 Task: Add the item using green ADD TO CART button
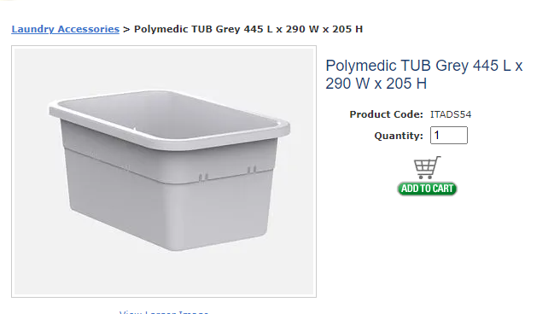[427, 189]
